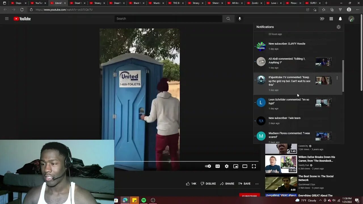Close notifications with the bell icon
This screenshot has height=204, width=363.
tap(340, 19)
